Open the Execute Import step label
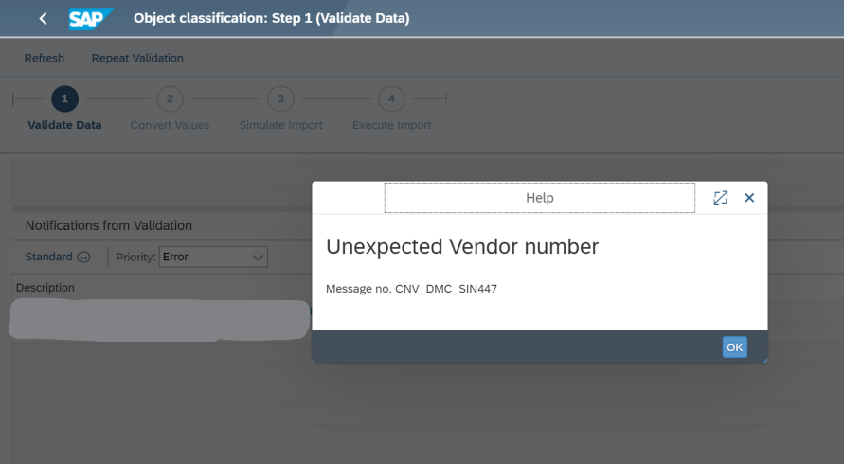 click(392, 125)
